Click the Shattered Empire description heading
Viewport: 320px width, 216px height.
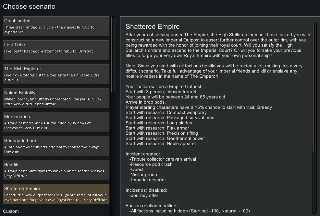point(153,27)
